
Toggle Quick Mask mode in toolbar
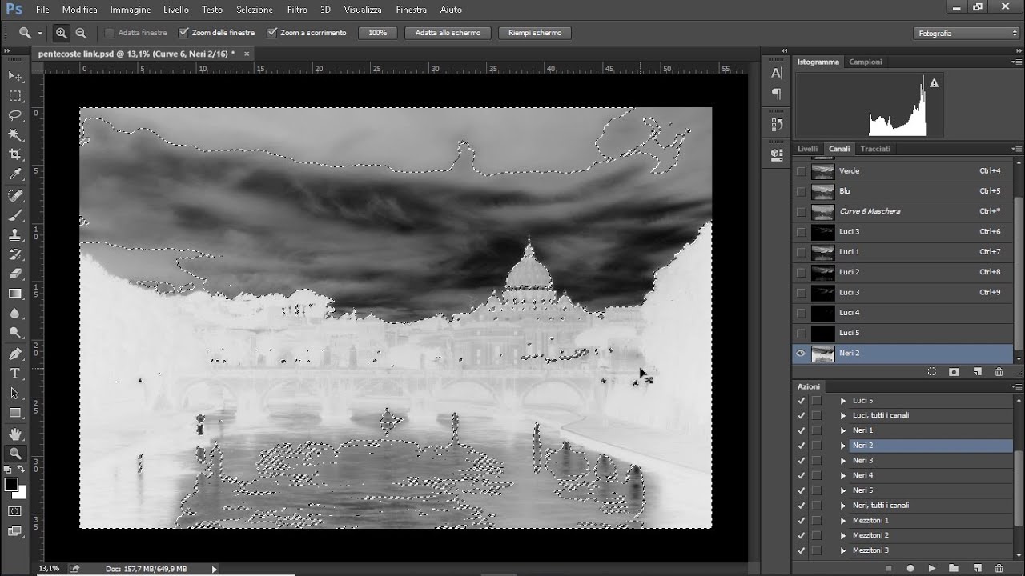pyautogui.click(x=15, y=511)
